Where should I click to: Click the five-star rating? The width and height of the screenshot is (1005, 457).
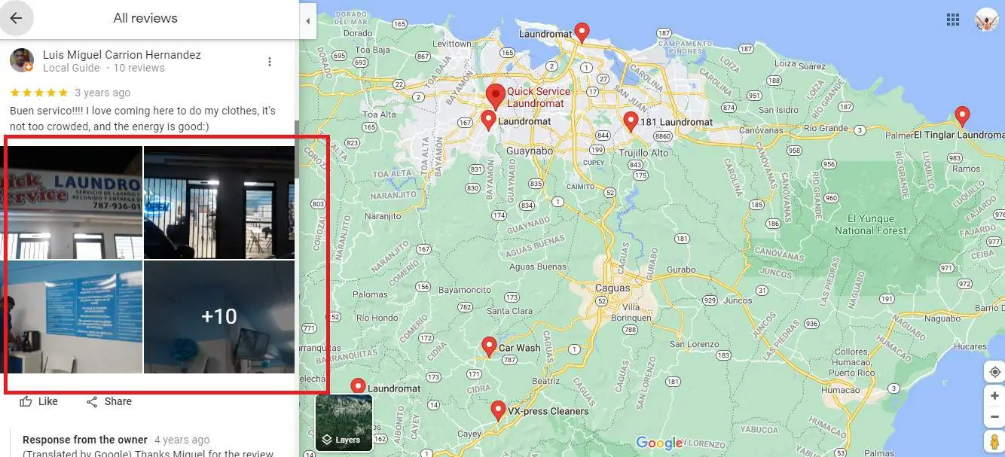[x=38, y=93]
